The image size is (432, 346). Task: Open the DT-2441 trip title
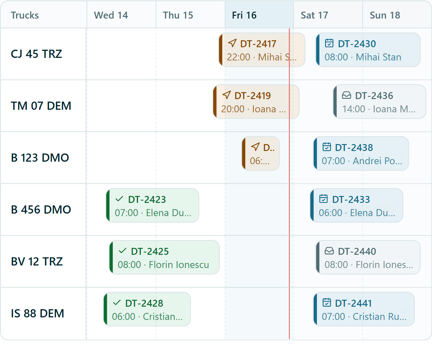pos(353,303)
